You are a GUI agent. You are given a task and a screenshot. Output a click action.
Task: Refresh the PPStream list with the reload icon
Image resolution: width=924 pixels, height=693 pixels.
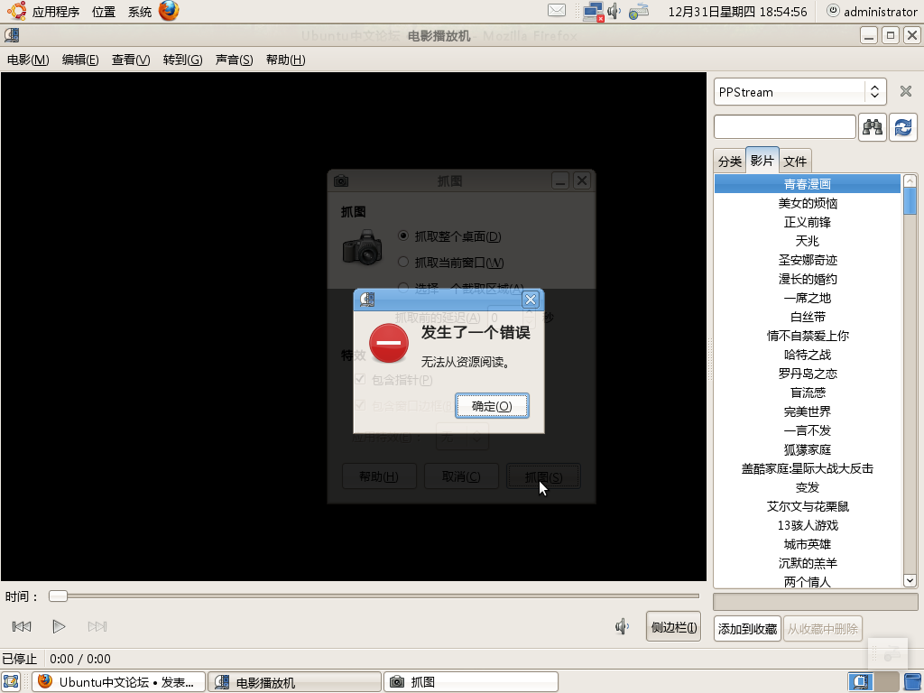(x=902, y=127)
